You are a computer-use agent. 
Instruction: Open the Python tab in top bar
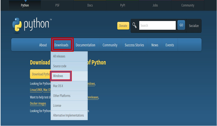(x=25, y=5)
